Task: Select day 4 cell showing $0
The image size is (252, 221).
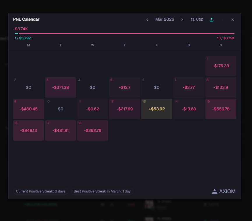Action: (x=93, y=87)
